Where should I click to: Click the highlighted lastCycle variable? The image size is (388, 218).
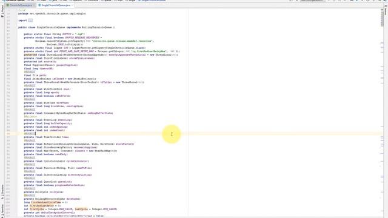coord(81,209)
